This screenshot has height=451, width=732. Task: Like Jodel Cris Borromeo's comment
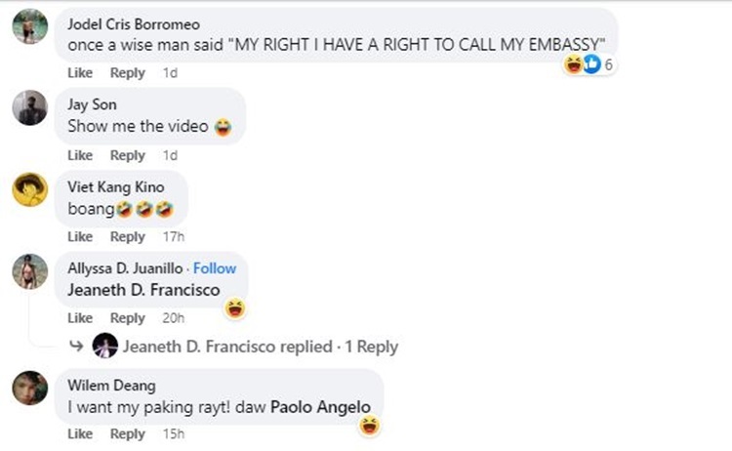[80, 73]
